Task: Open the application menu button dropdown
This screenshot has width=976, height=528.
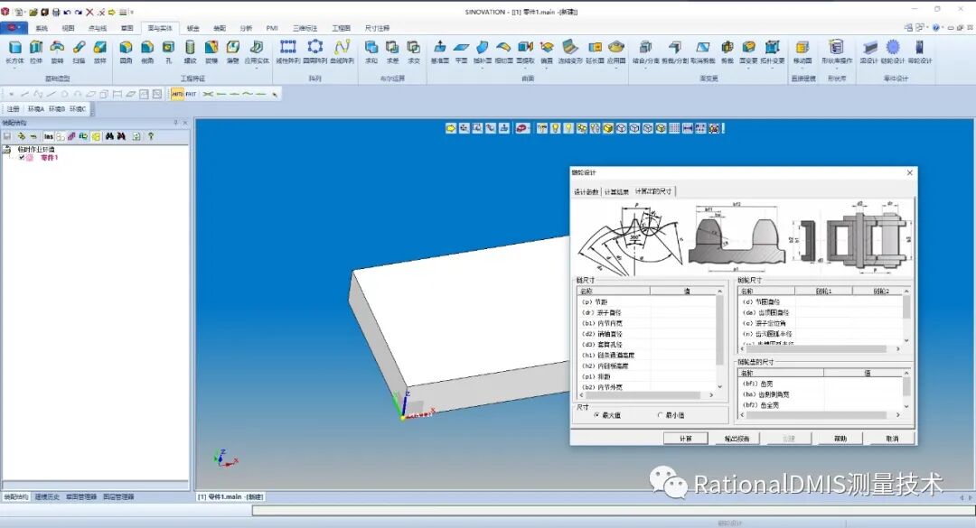Action: tap(14, 27)
